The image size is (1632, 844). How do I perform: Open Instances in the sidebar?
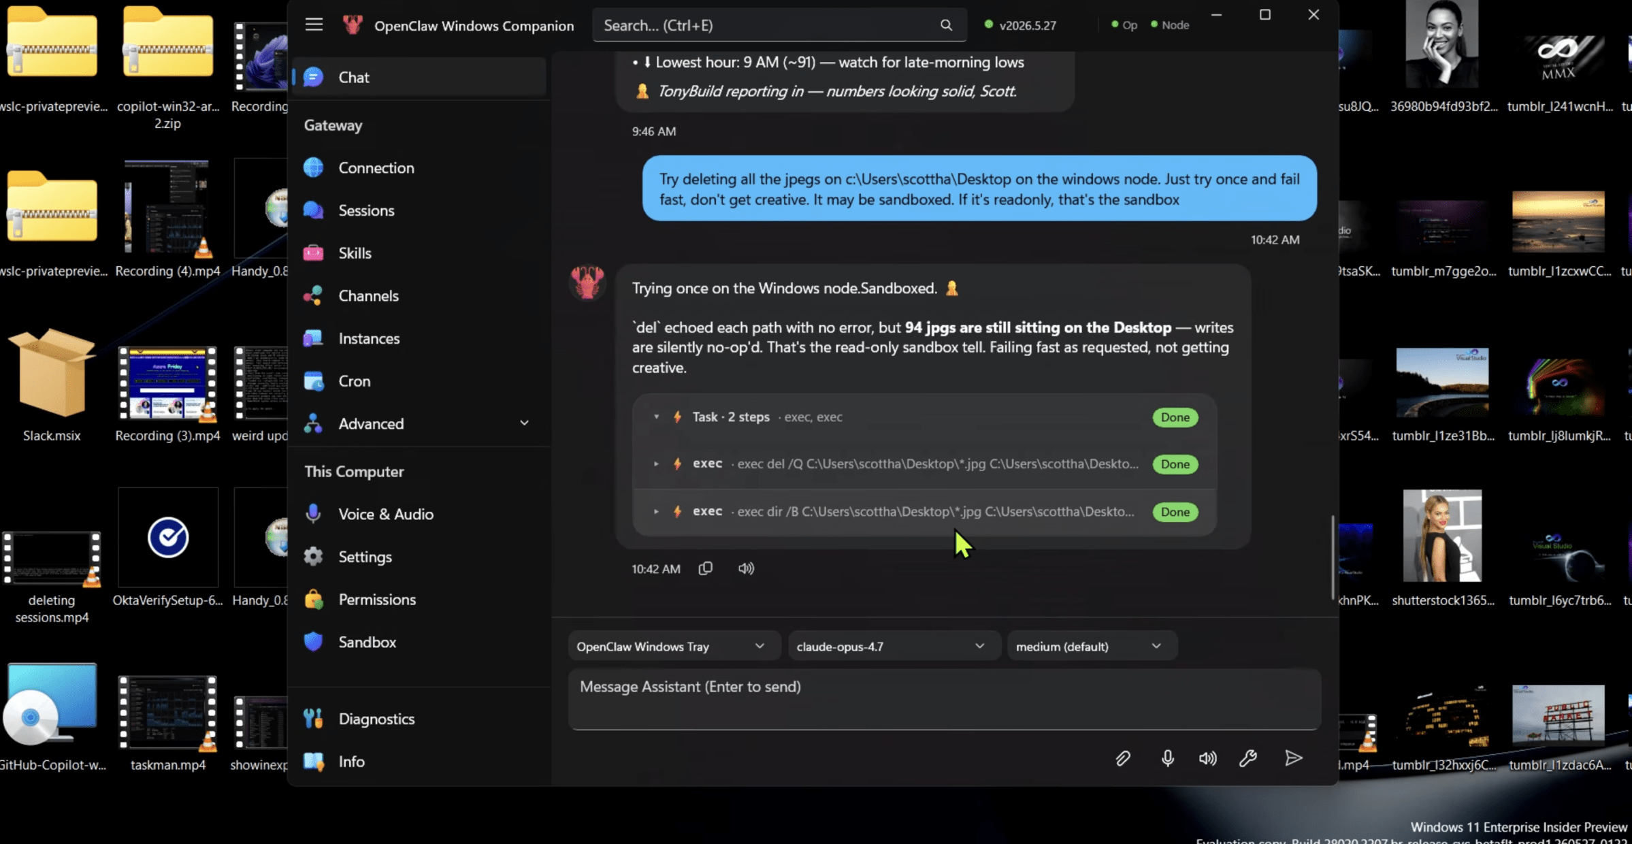420,338
